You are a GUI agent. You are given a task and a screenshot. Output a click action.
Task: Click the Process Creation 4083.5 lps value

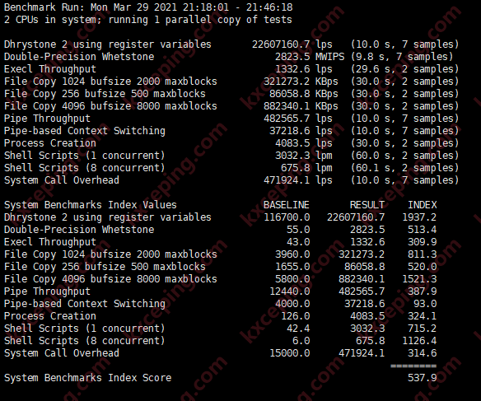tap(304, 143)
